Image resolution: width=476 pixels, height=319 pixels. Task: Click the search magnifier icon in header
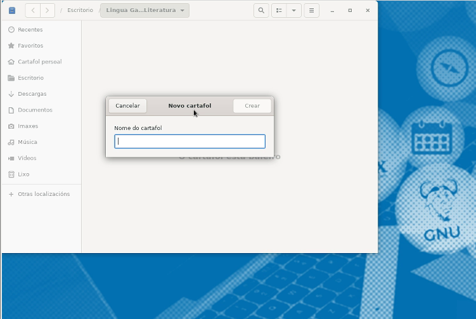261,11
